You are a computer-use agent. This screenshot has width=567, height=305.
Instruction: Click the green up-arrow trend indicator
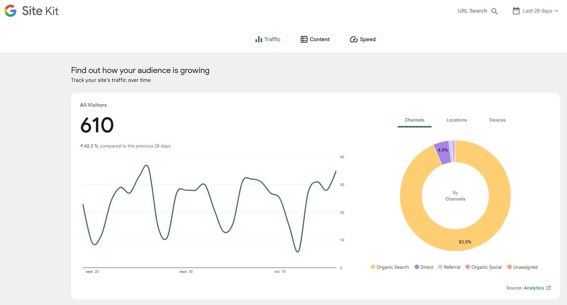pos(82,146)
